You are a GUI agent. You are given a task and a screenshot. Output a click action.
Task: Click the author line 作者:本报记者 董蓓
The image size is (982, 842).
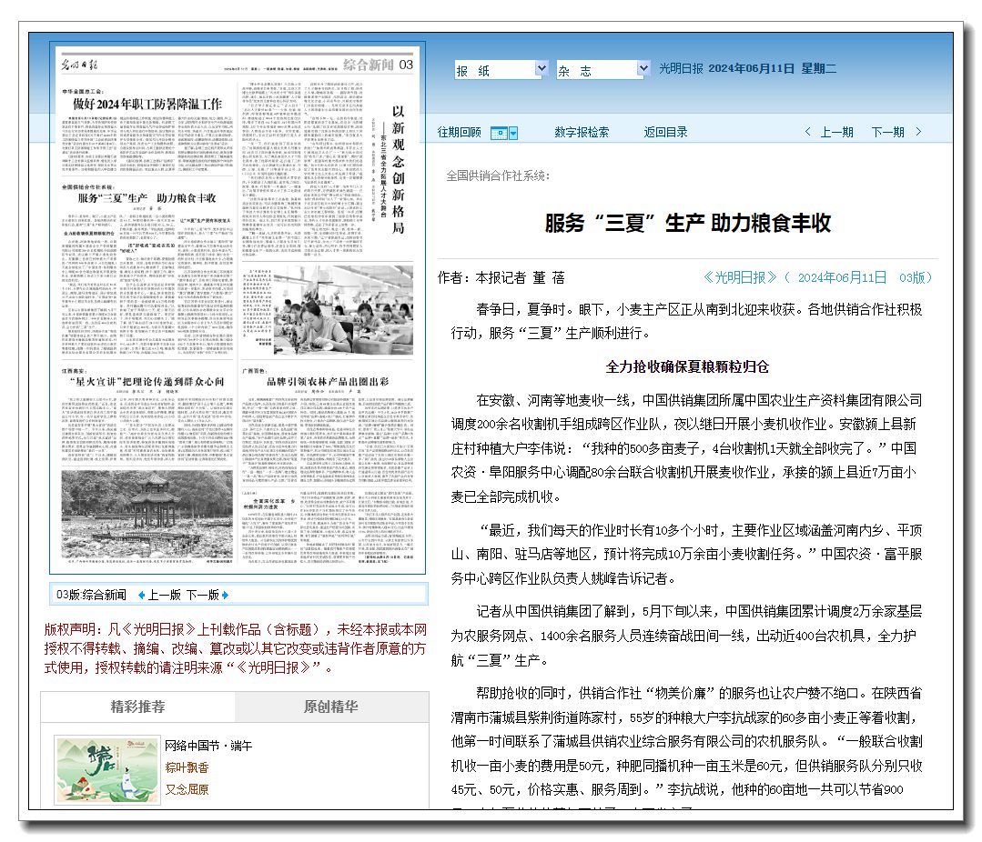(501, 277)
